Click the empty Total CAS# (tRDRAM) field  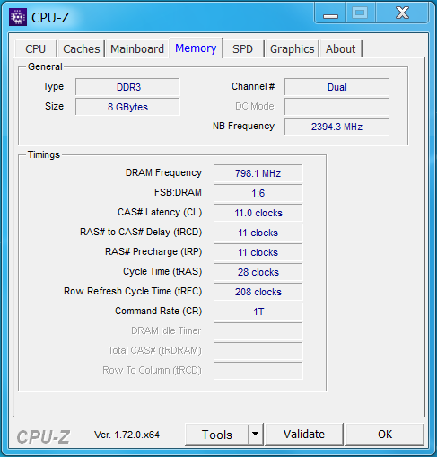[x=258, y=351]
